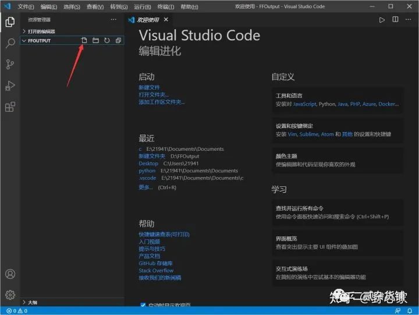Screen dimensions: 419x315
Task: Open the 提示与技巧 link
Action: click(152, 249)
